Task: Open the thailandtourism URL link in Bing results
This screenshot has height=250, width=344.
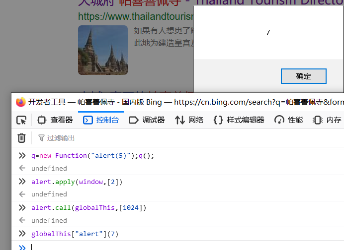Action: (136, 17)
